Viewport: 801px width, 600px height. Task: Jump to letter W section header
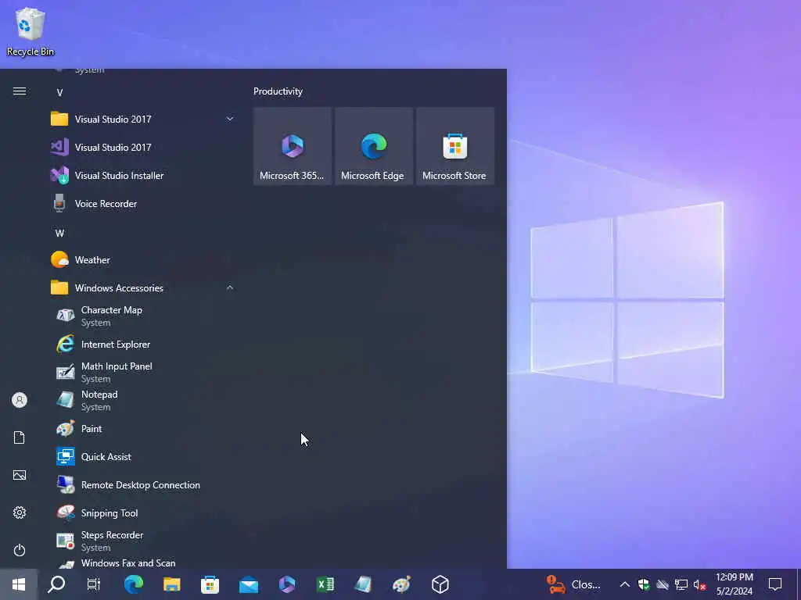tap(59, 233)
